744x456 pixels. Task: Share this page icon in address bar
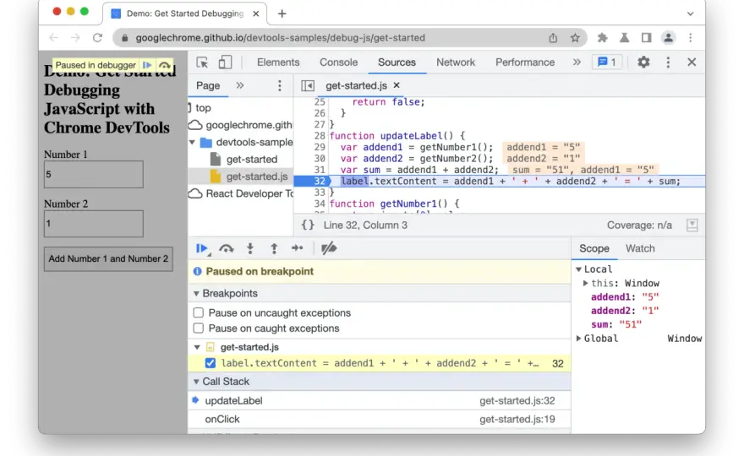[553, 38]
